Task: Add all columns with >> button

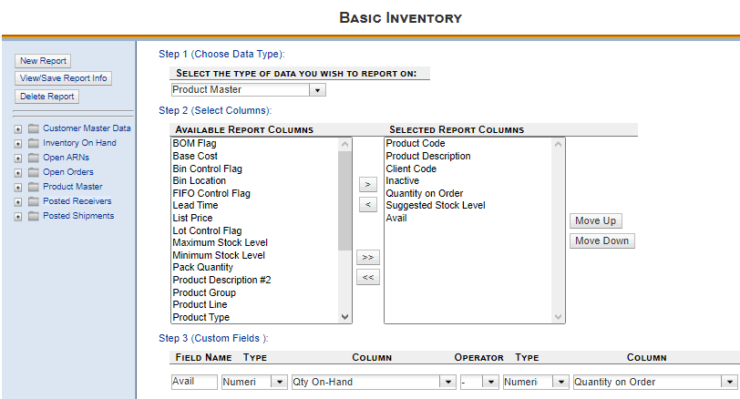Action: (x=367, y=258)
